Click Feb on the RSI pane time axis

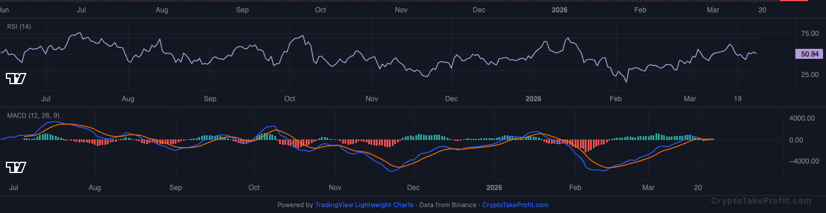(x=615, y=99)
